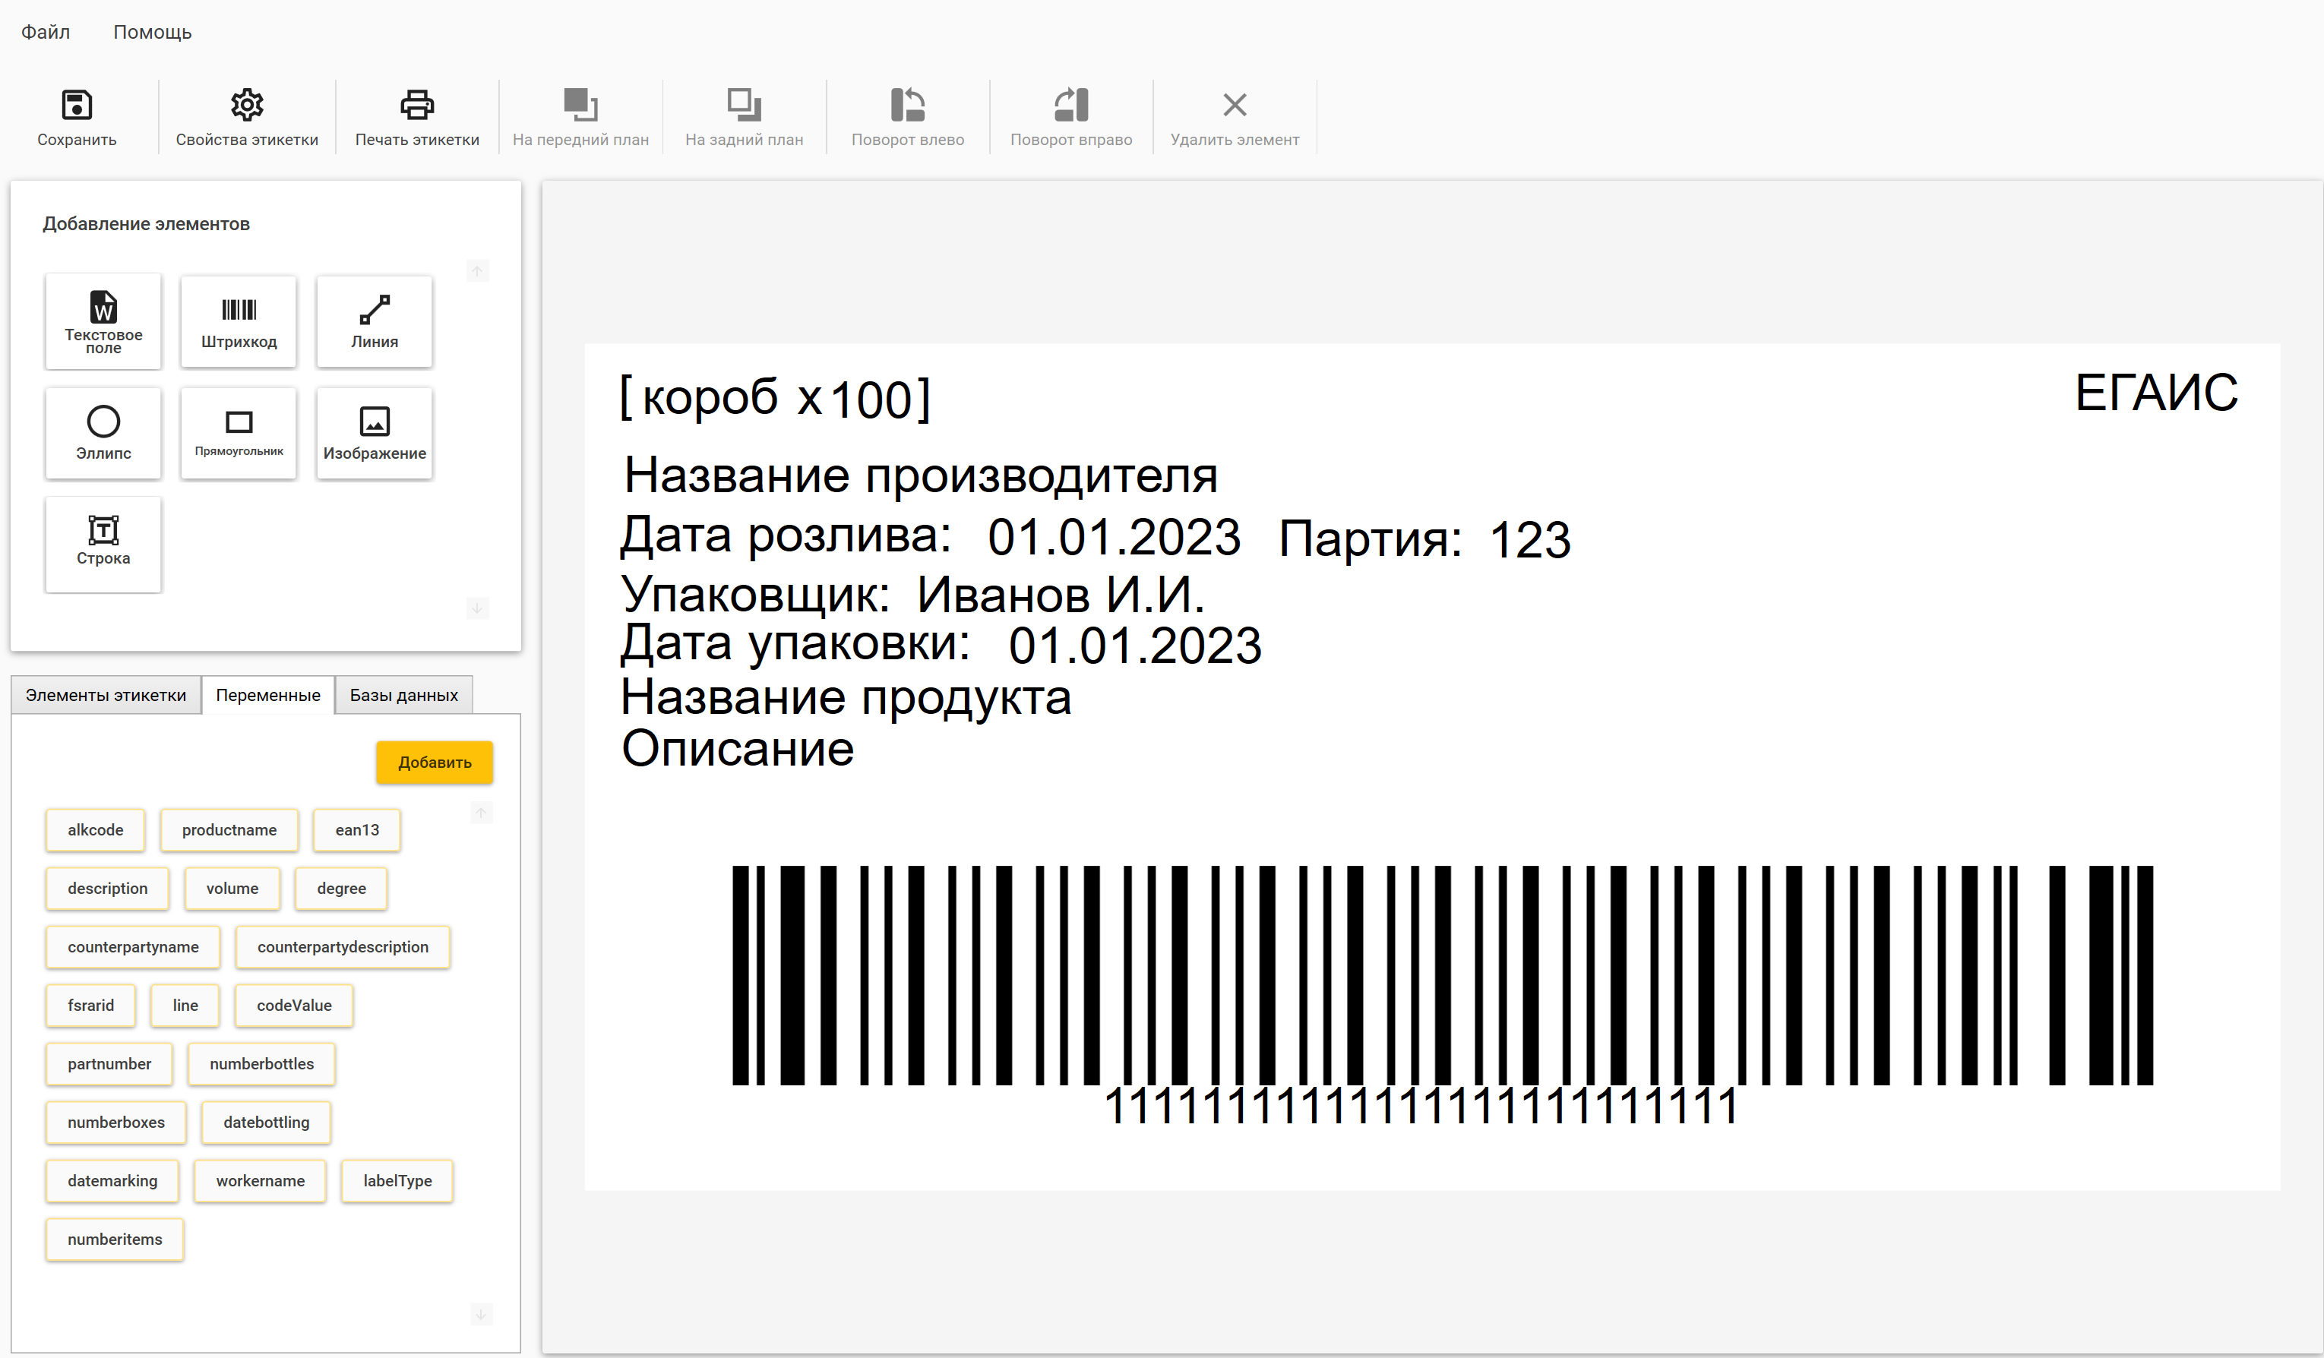Screen dimensions: 2324x1358
Task: Select the Эллипс (ellipse) tool
Action: [x=103, y=432]
